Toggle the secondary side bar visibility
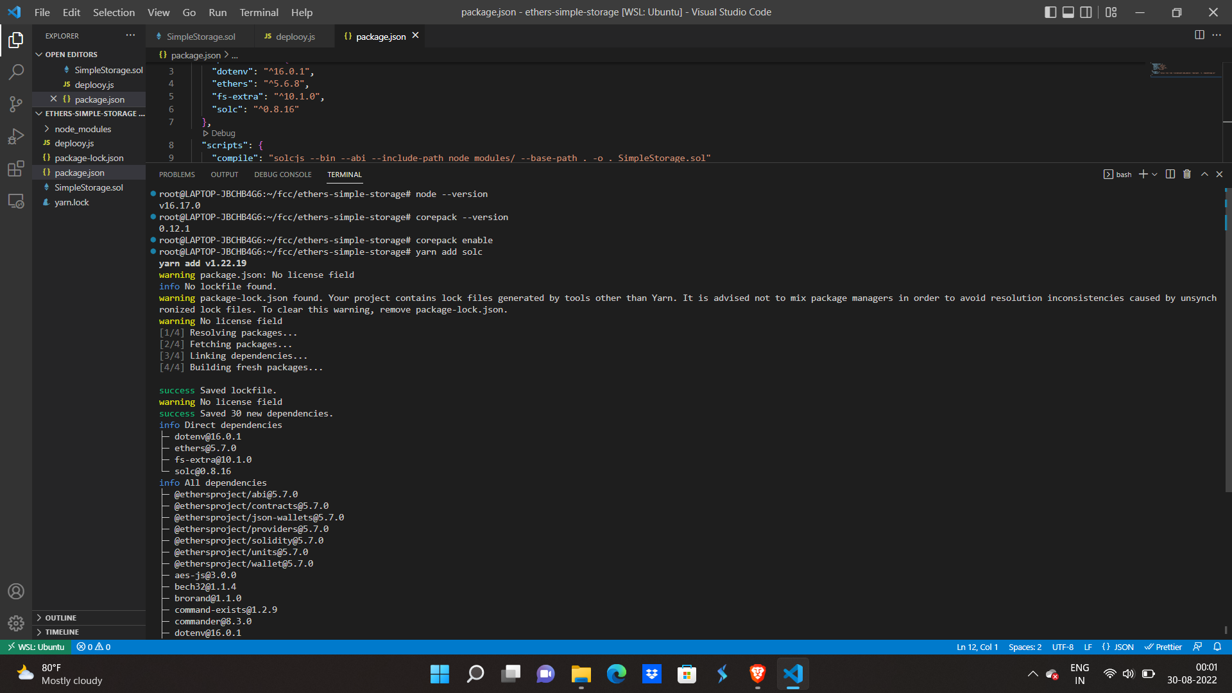The height and width of the screenshot is (693, 1232). pyautogui.click(x=1086, y=12)
